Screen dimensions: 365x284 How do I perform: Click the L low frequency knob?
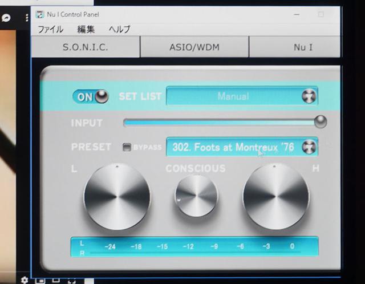point(117,197)
